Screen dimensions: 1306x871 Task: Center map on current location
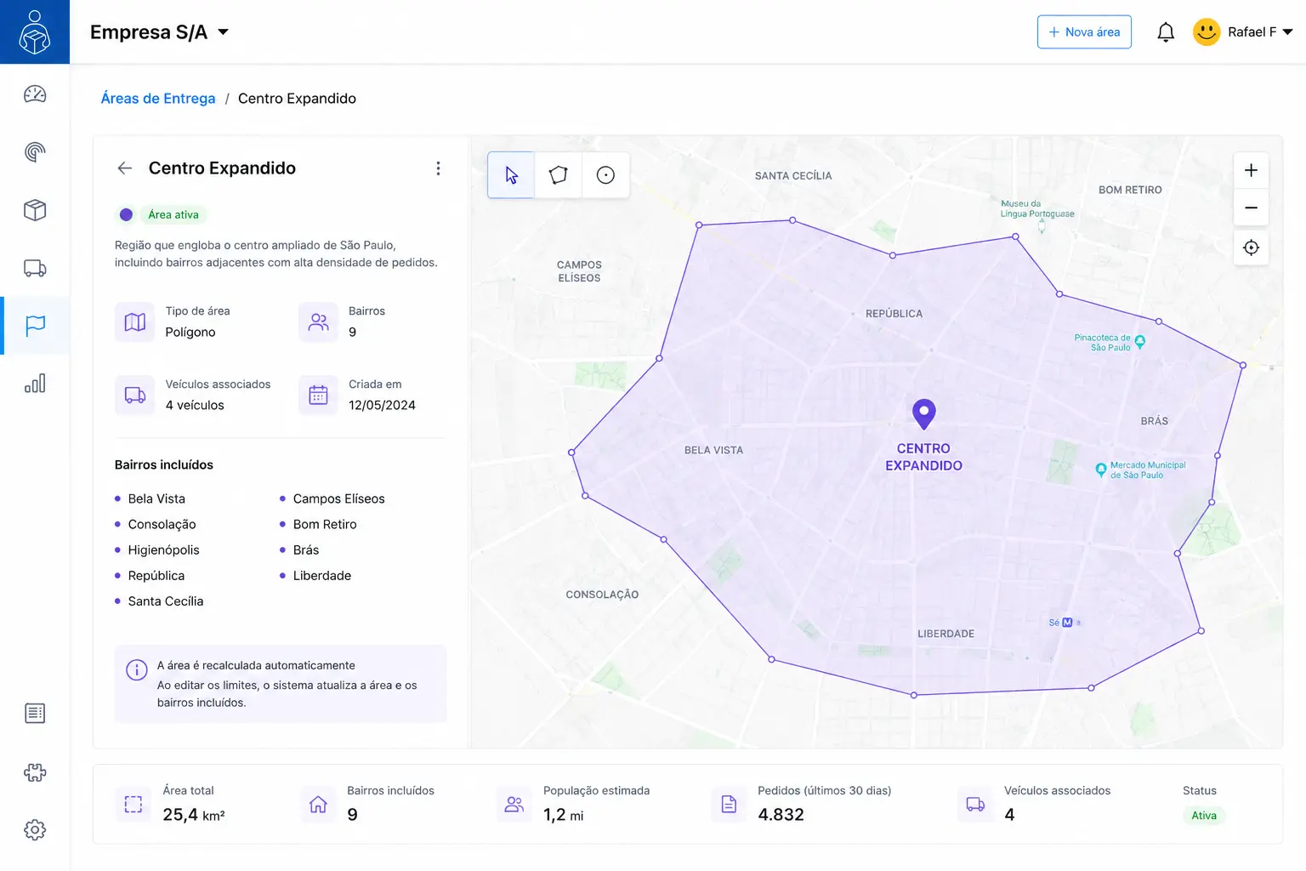click(x=1251, y=248)
